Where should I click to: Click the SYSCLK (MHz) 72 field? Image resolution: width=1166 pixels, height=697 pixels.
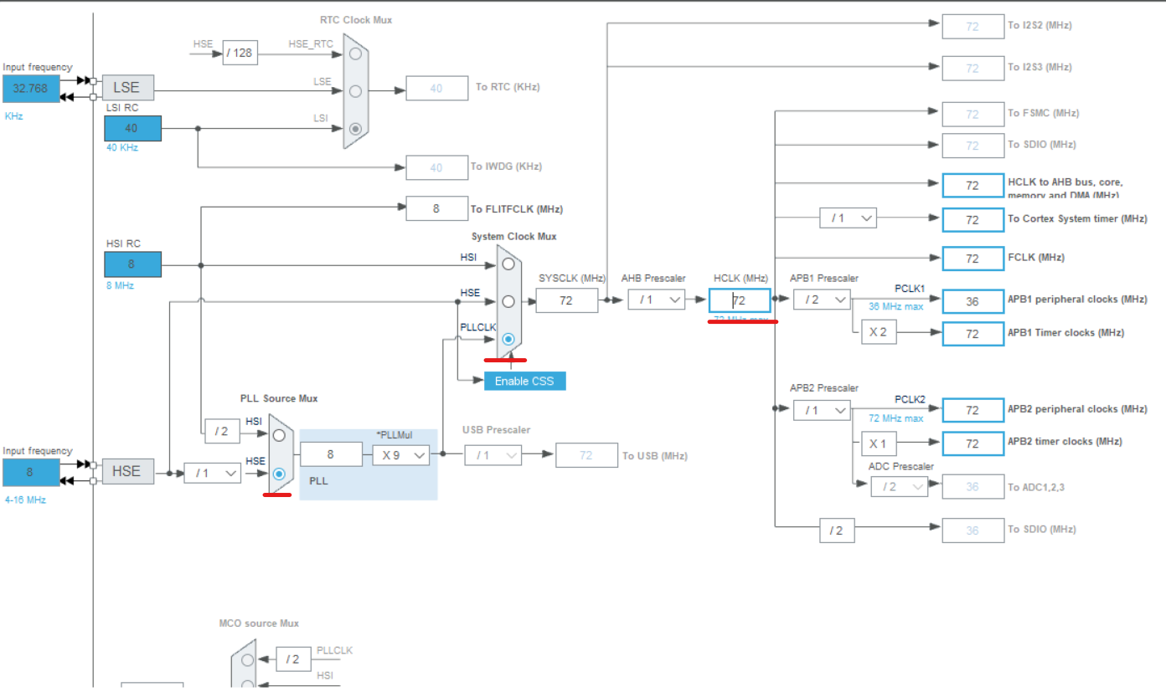pyautogui.click(x=567, y=300)
